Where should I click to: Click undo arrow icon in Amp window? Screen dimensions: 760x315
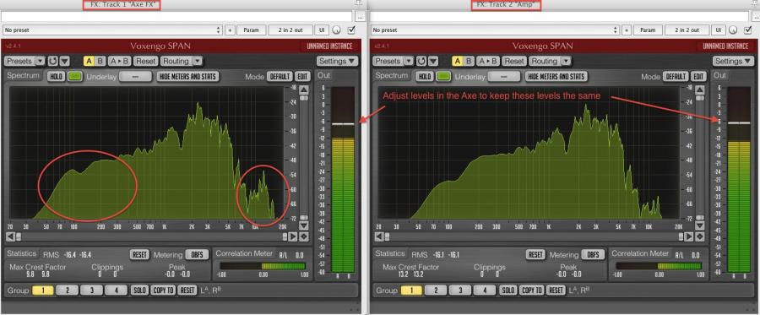(x=421, y=61)
